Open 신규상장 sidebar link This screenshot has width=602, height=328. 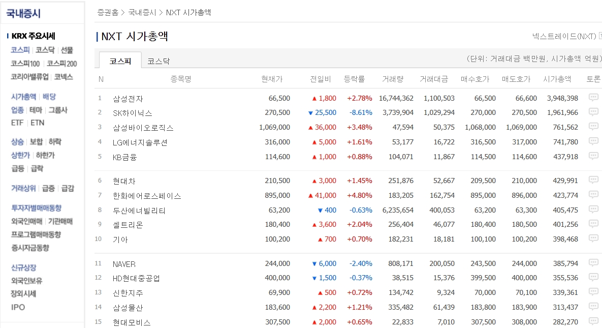click(23, 267)
